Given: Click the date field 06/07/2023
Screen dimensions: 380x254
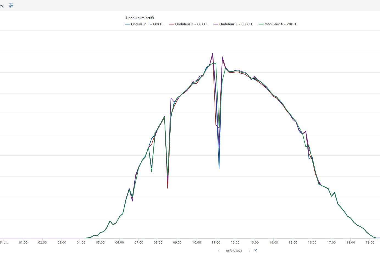Looking at the screenshot, I should point(234,251).
